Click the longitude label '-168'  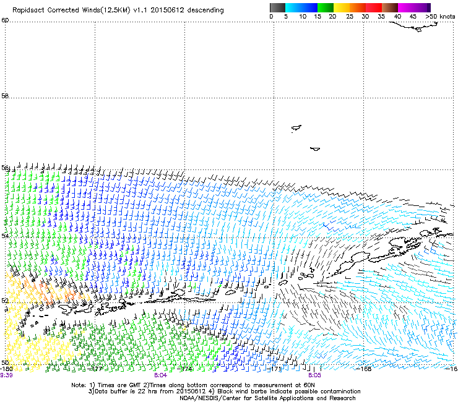[364, 369]
